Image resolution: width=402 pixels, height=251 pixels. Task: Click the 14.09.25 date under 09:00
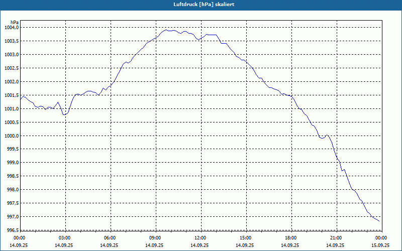[154, 245]
